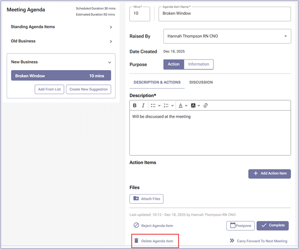Set Purpose to Information
The width and height of the screenshot is (299, 249).
(198, 64)
